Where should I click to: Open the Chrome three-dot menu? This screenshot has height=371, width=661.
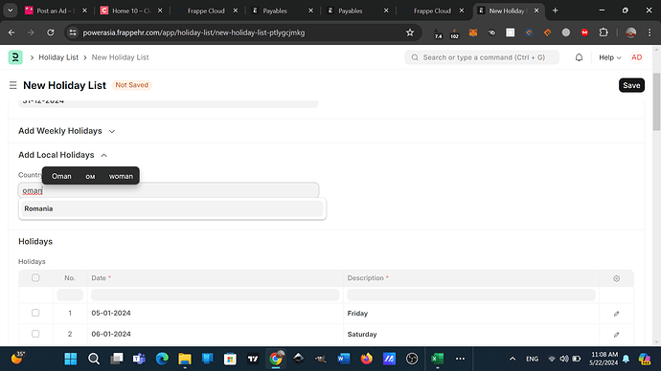(x=650, y=33)
